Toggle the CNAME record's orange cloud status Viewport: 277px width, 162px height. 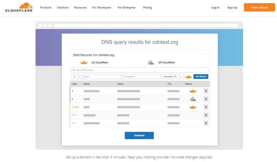193,107
